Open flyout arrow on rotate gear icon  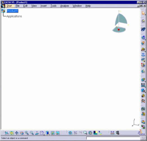pyautogui.click(x=145, y=40)
